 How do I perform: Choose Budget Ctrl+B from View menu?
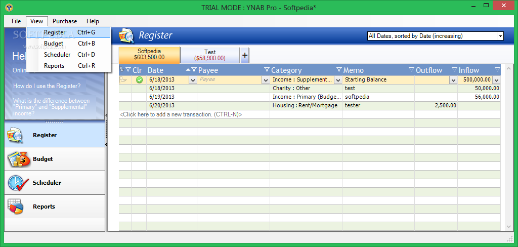(x=69, y=44)
